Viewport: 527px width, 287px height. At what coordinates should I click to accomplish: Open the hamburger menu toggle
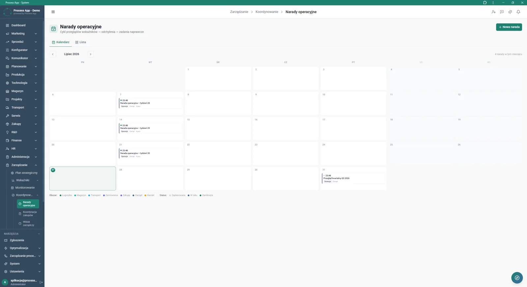[53, 12]
